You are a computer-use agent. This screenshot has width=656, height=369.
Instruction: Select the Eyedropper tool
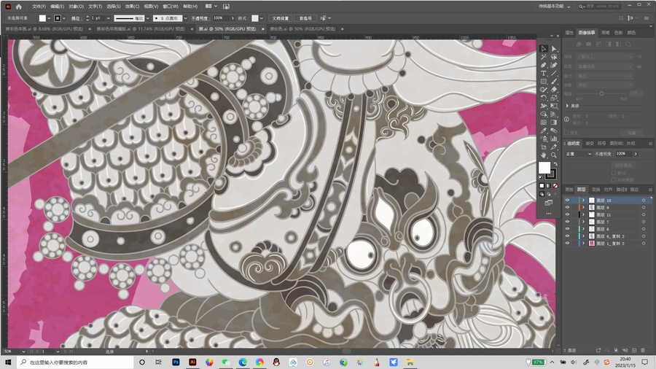[544, 131]
